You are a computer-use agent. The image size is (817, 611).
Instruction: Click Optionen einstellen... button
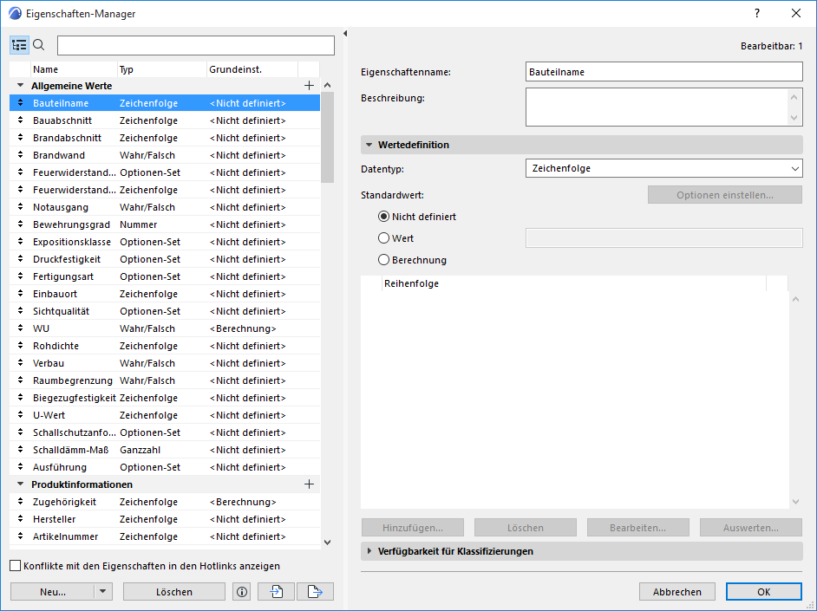(725, 195)
